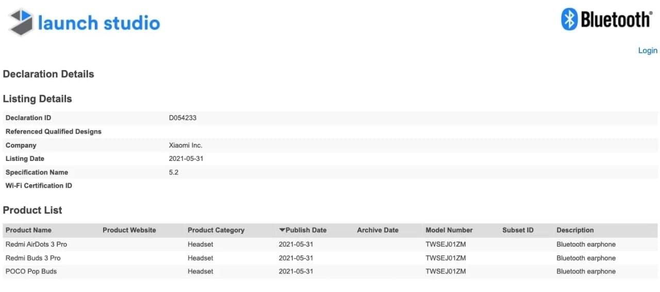Click the Declaration ID value D054233
The width and height of the screenshot is (660, 292).
(x=183, y=118)
